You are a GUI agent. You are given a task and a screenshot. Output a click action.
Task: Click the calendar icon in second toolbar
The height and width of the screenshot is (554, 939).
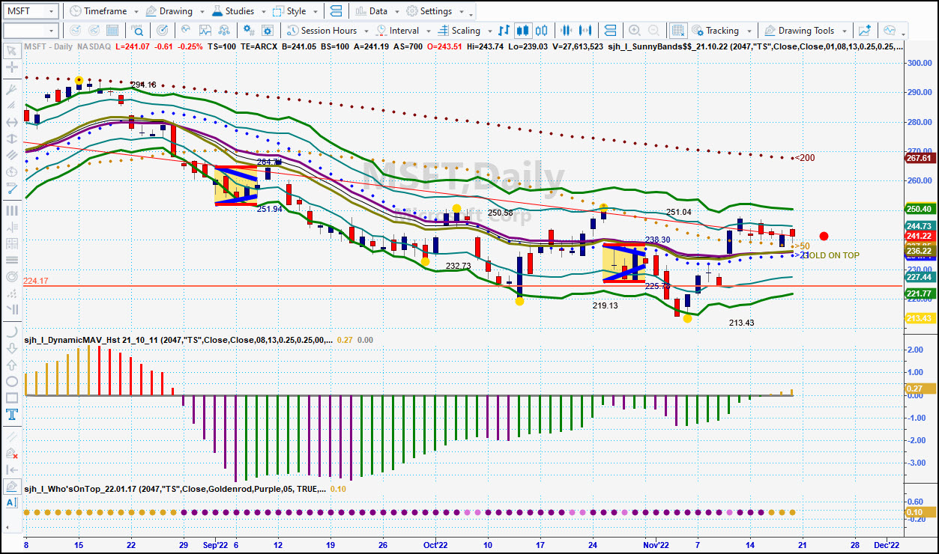tap(113, 31)
